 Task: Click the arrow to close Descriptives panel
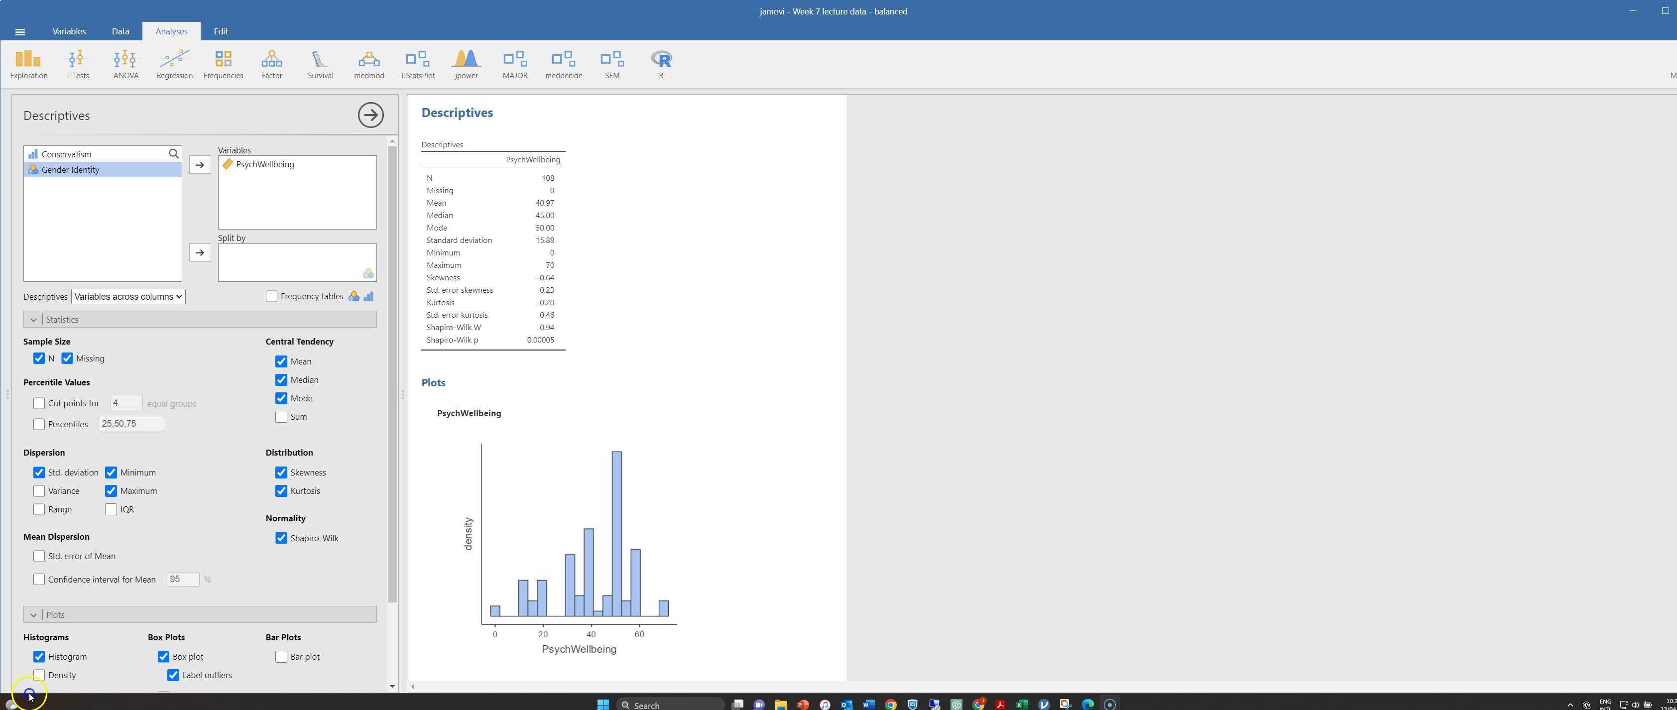click(x=370, y=115)
